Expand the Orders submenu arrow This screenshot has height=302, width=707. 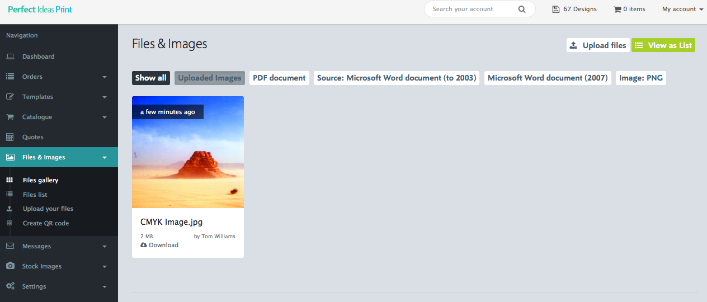pyautogui.click(x=105, y=77)
